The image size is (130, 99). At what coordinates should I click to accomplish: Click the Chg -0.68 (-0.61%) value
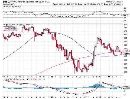click(113, 4)
